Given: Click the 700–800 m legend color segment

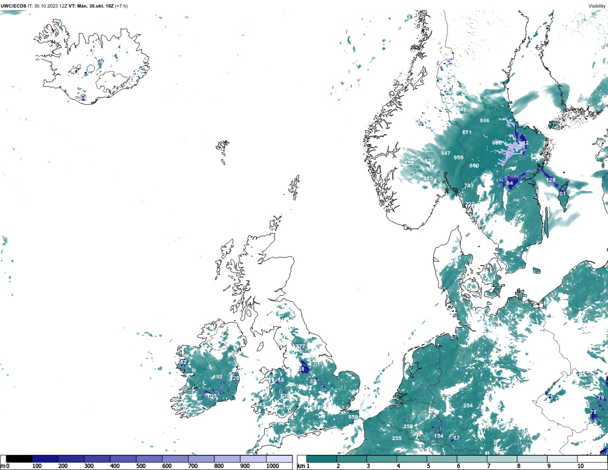Looking at the screenshot, I should tap(201, 459).
